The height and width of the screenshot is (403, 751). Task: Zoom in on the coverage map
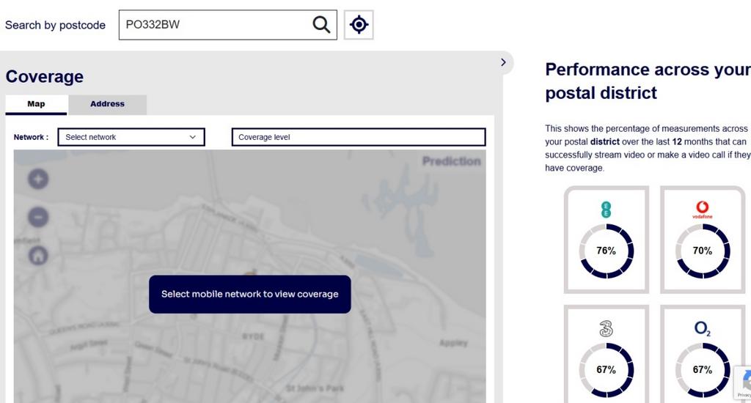pos(38,179)
